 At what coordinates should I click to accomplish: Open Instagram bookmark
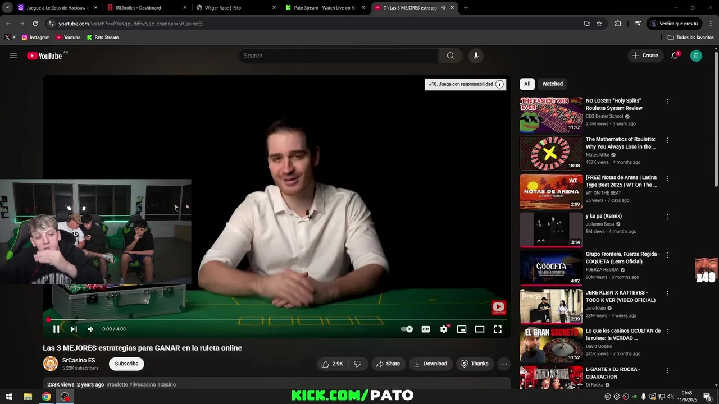point(35,38)
